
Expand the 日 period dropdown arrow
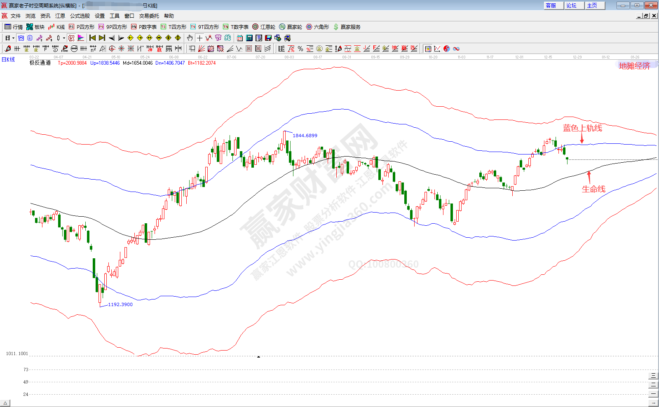[13, 38]
